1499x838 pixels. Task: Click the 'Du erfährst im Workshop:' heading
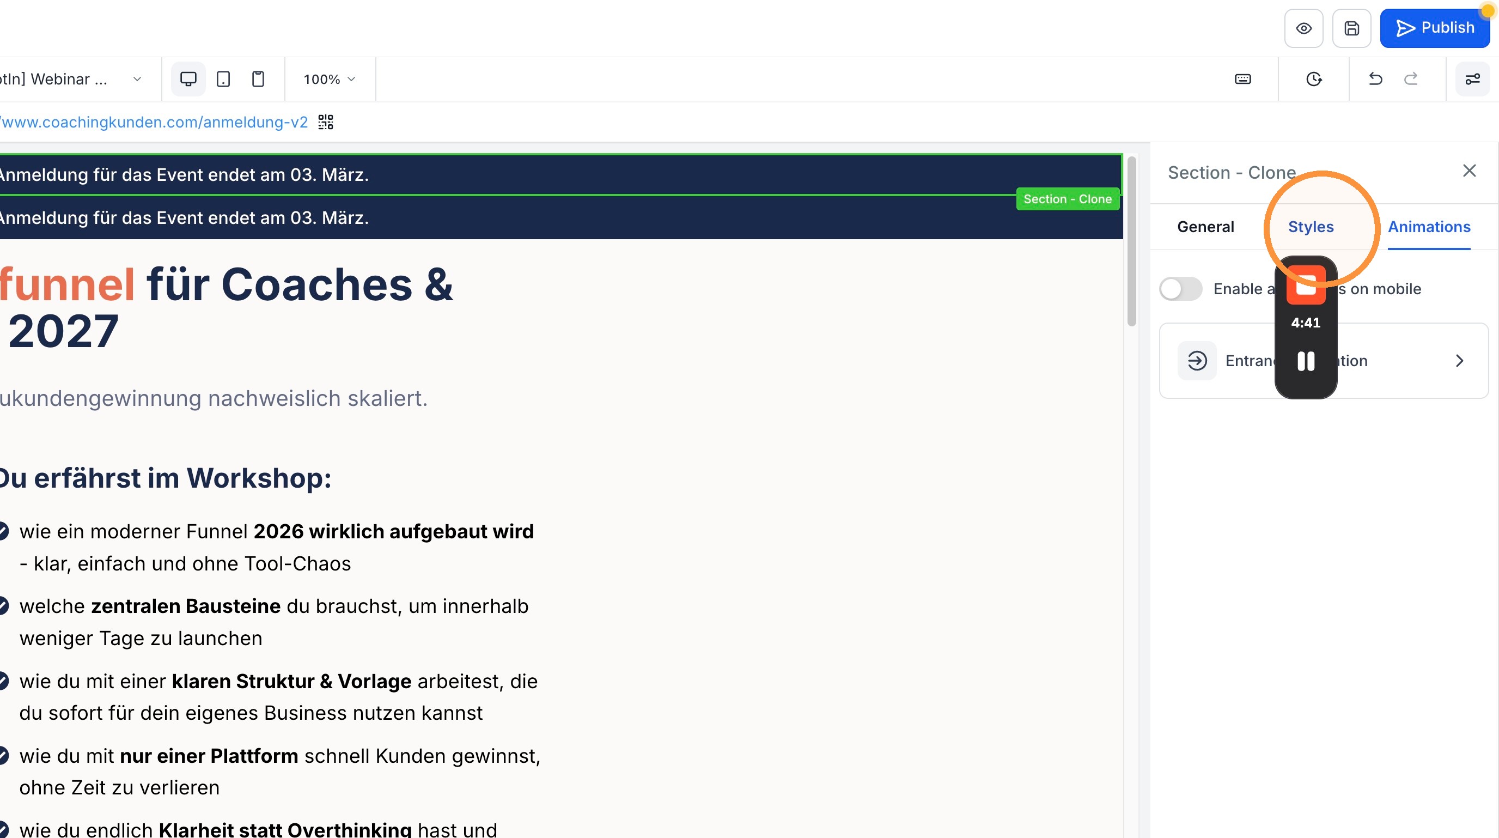click(166, 478)
